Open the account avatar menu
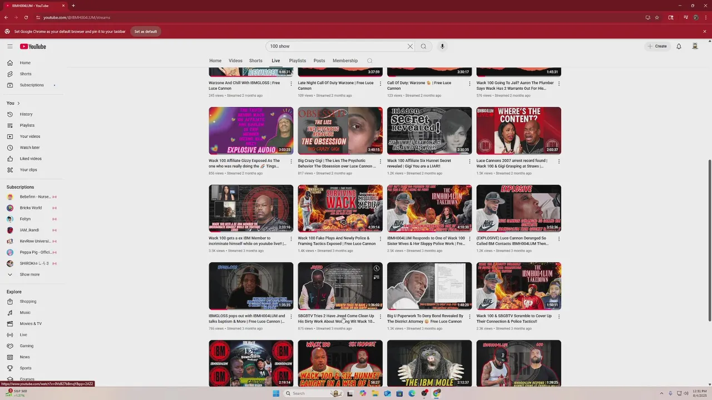Image resolution: width=712 pixels, height=400 pixels. coord(695,47)
